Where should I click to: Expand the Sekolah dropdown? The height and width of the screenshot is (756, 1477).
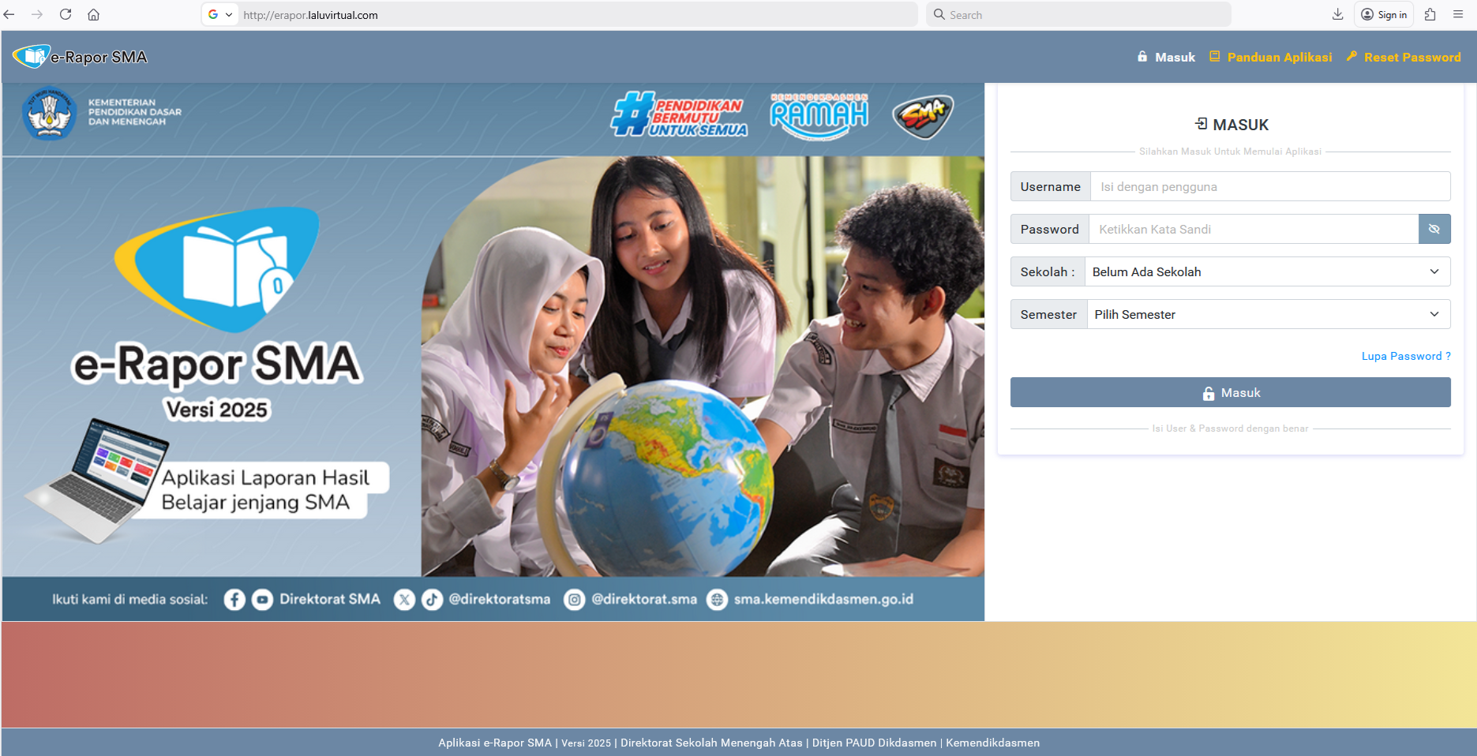1266,271
